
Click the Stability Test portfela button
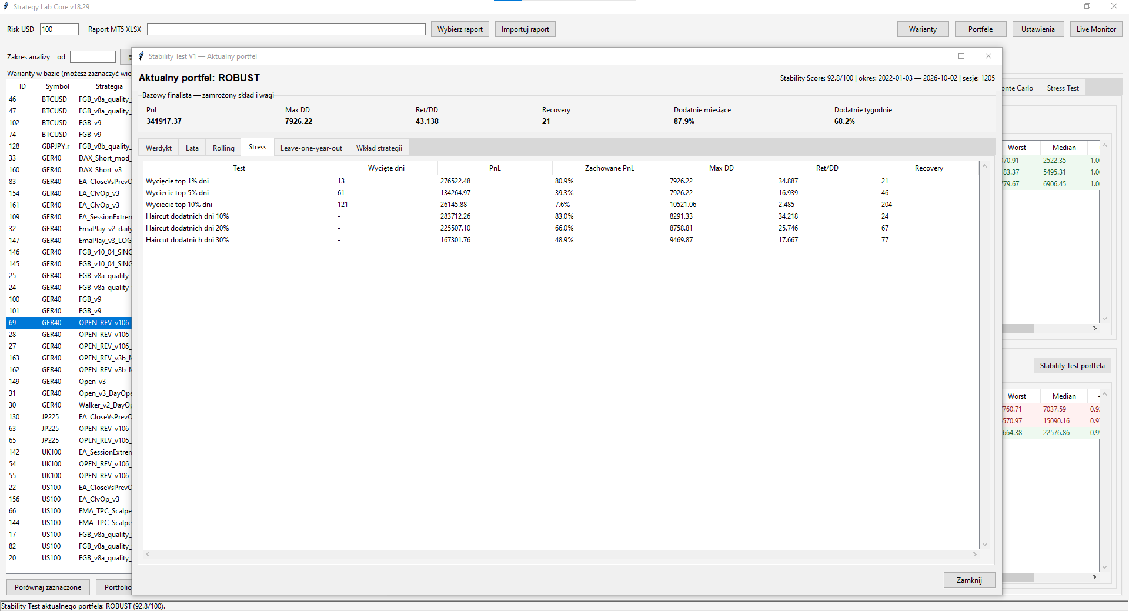pos(1072,365)
